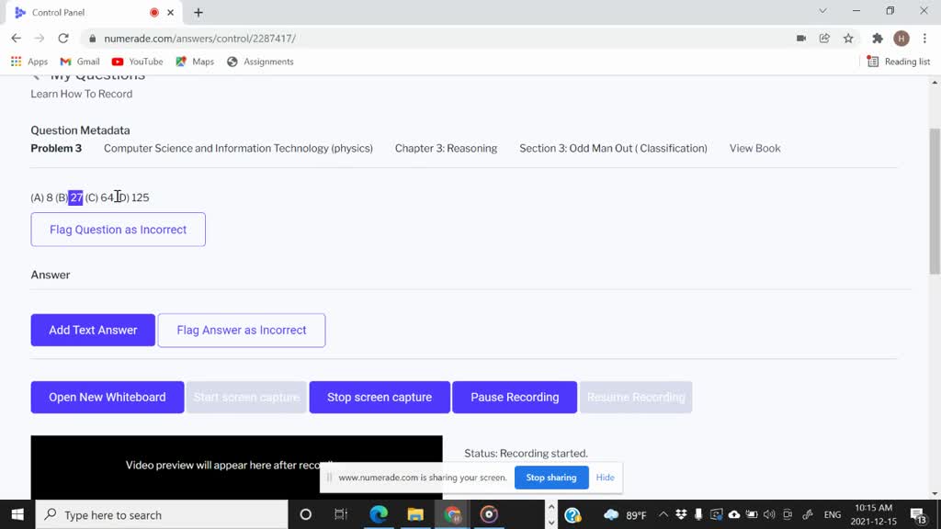
Task: Open the Reading list panel
Action: tap(899, 62)
